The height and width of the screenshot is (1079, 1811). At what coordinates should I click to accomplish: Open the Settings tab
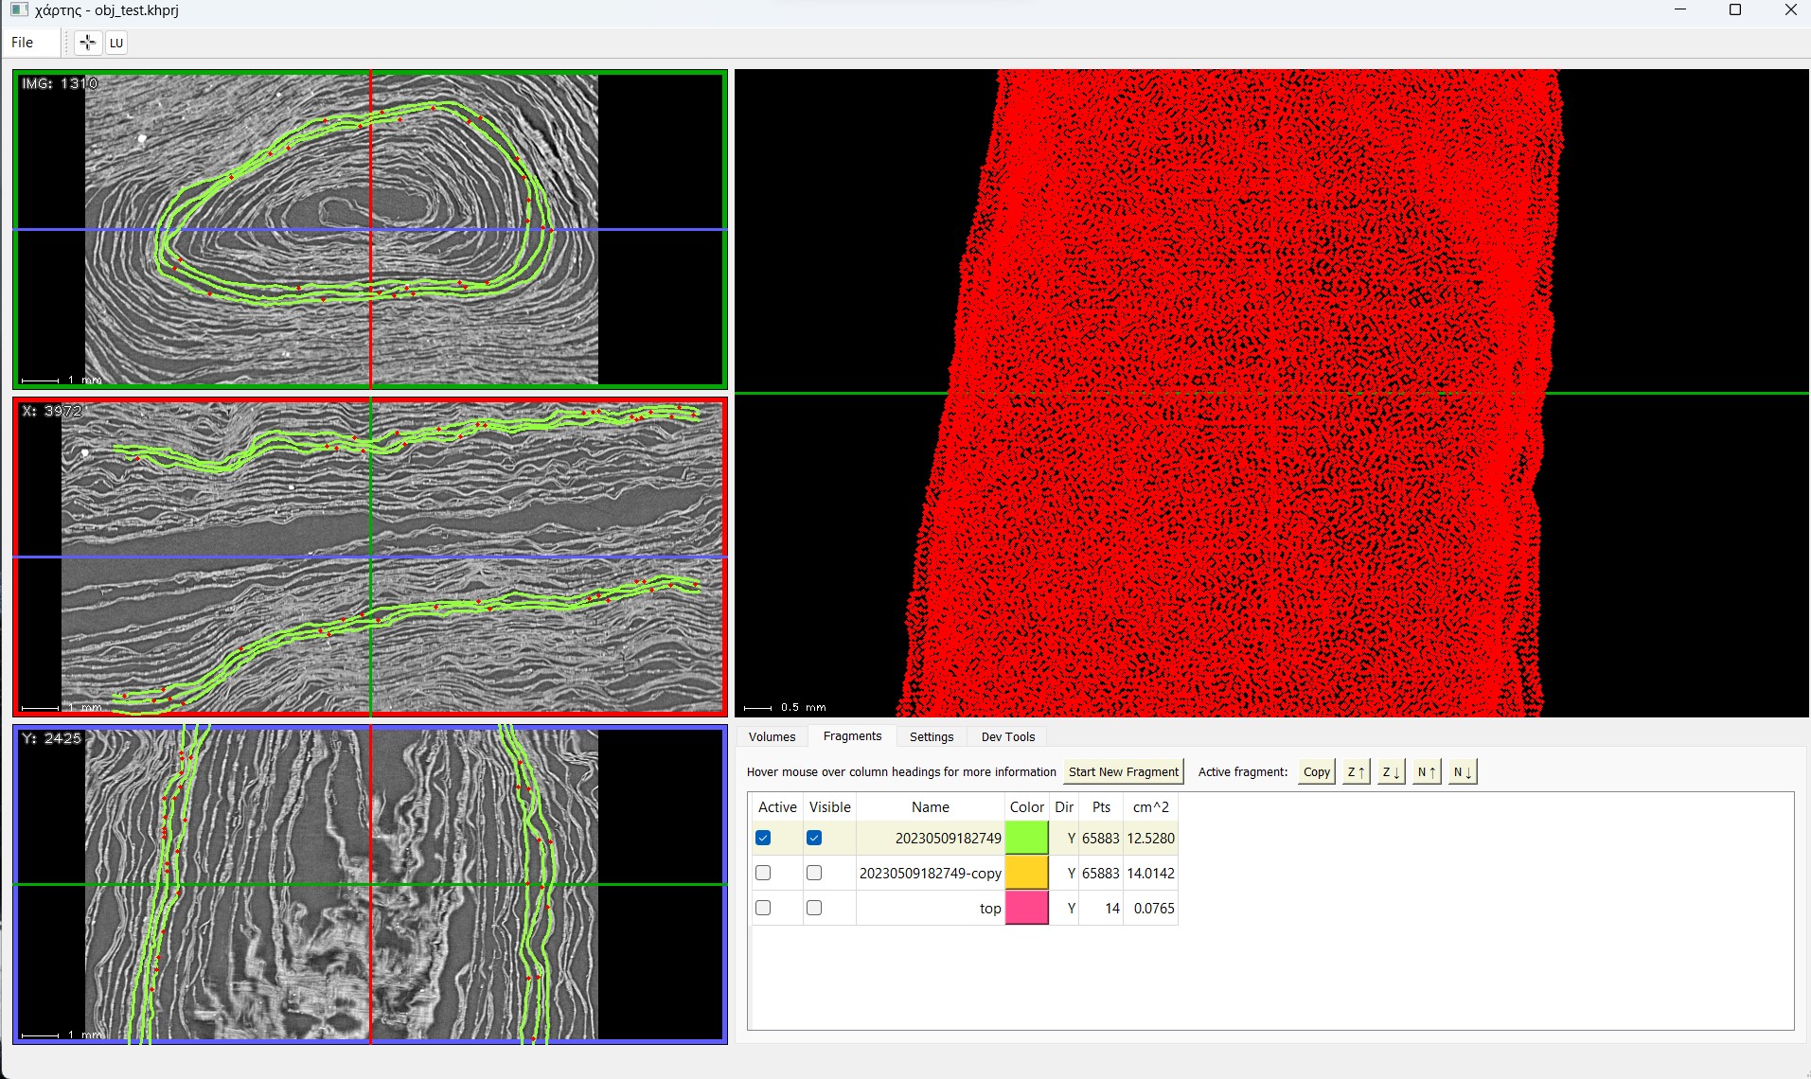point(932,736)
